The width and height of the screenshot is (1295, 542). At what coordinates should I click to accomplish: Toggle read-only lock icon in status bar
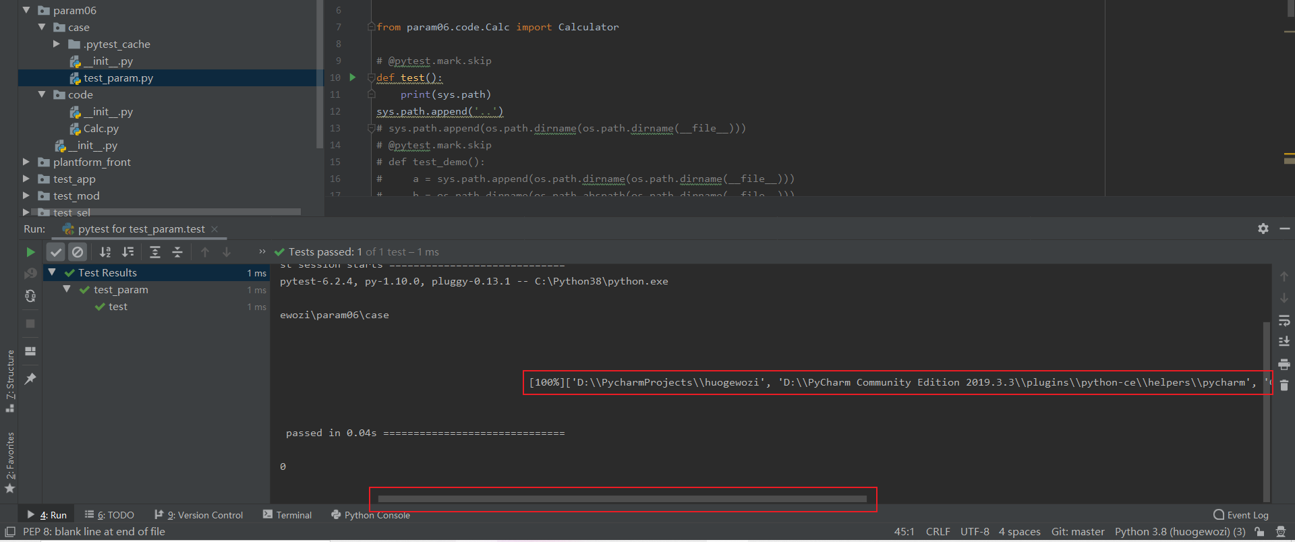tap(1259, 532)
